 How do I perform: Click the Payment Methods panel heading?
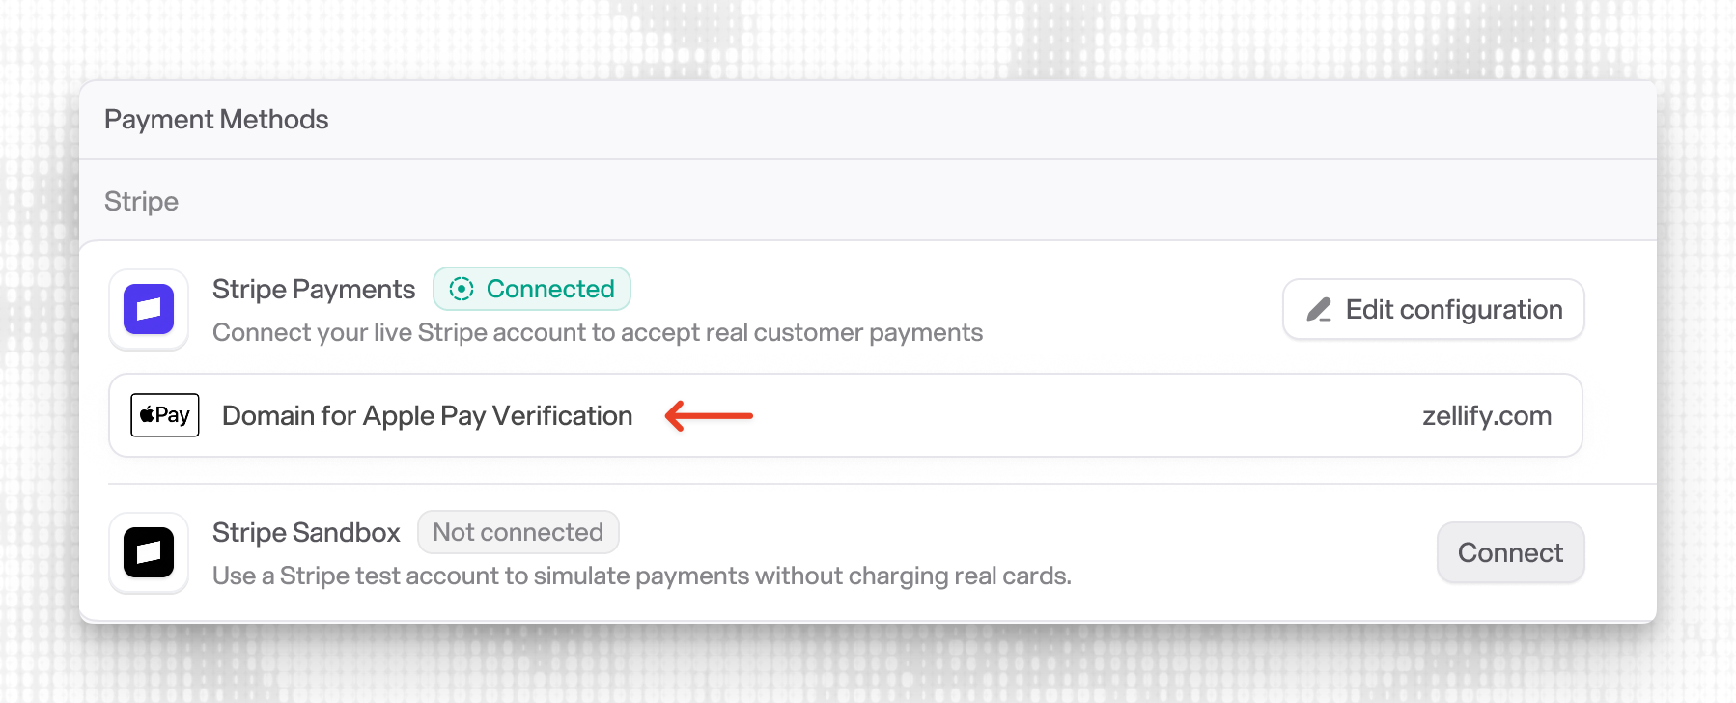(216, 120)
